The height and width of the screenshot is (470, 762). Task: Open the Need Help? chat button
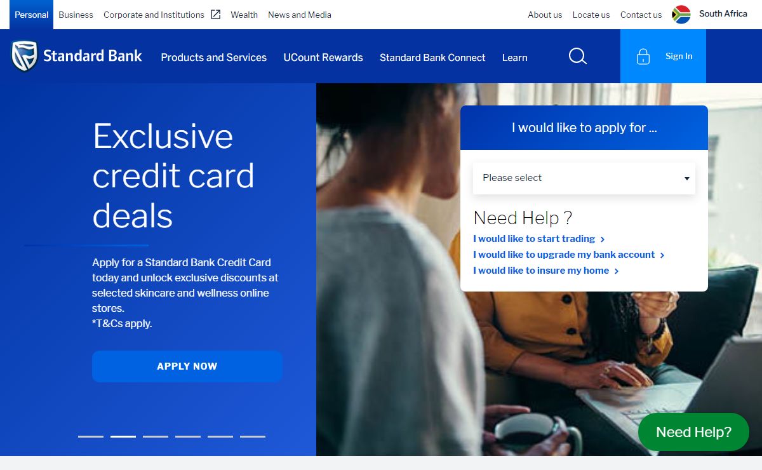tap(693, 432)
